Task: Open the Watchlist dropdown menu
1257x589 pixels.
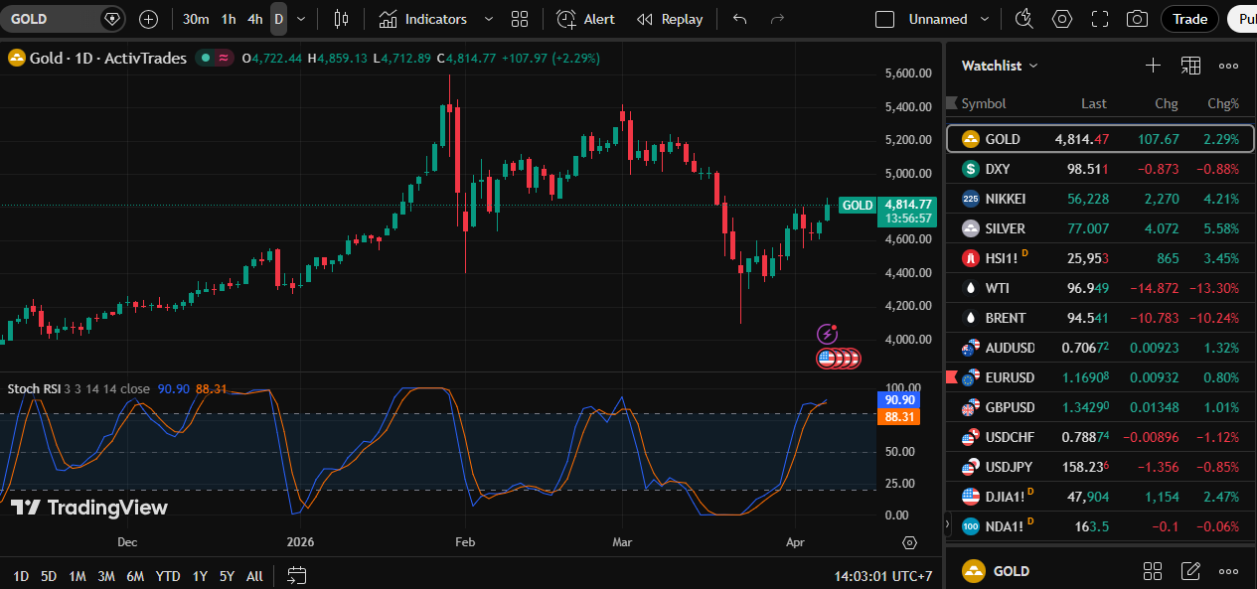Action: (x=1000, y=66)
